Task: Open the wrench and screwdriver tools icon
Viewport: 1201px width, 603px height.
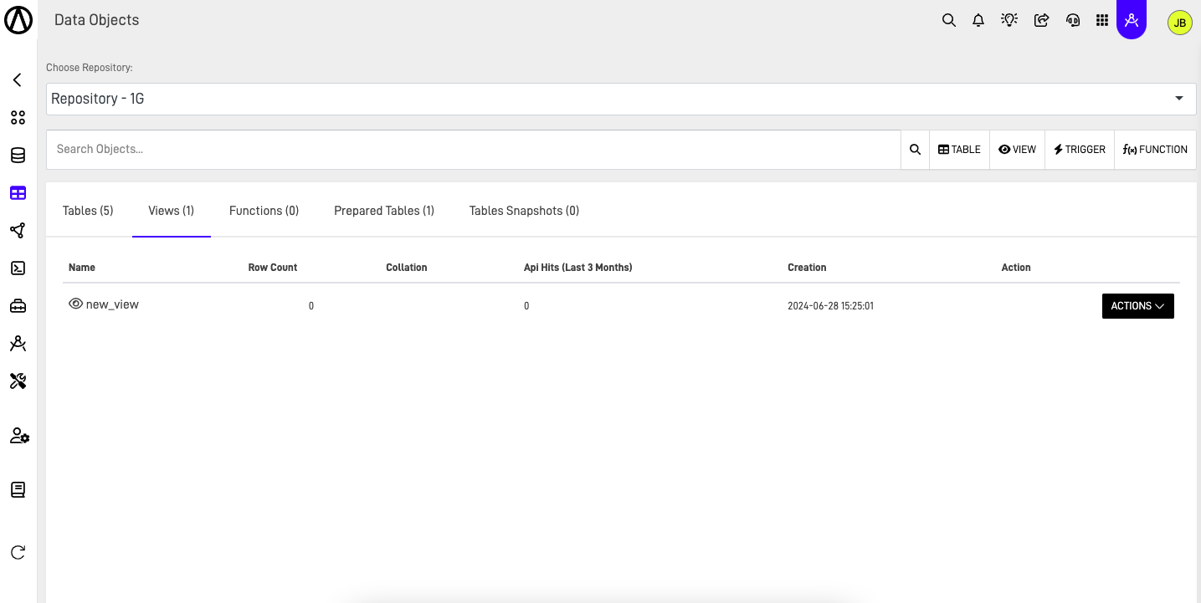Action: click(18, 381)
